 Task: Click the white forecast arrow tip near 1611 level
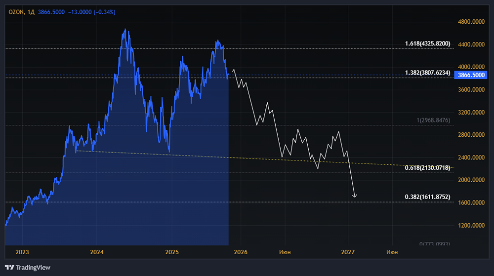pos(355,197)
